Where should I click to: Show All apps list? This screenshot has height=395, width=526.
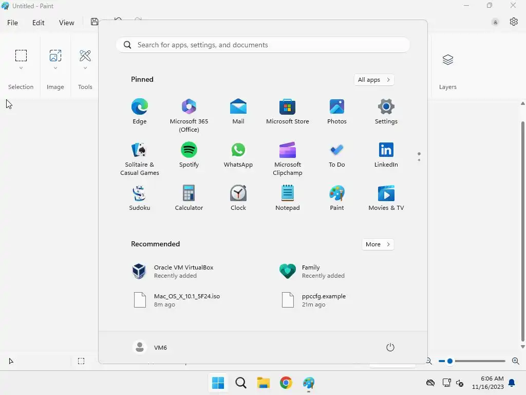374,80
